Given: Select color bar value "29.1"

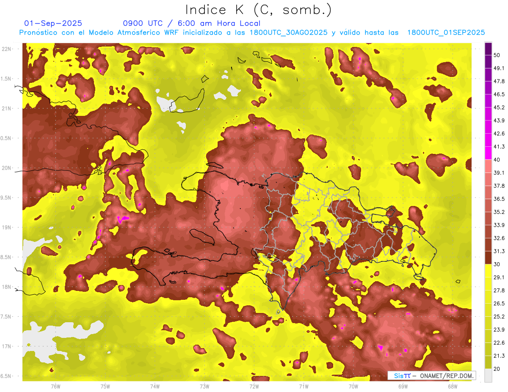Looking at the screenshot, I should (x=499, y=277).
